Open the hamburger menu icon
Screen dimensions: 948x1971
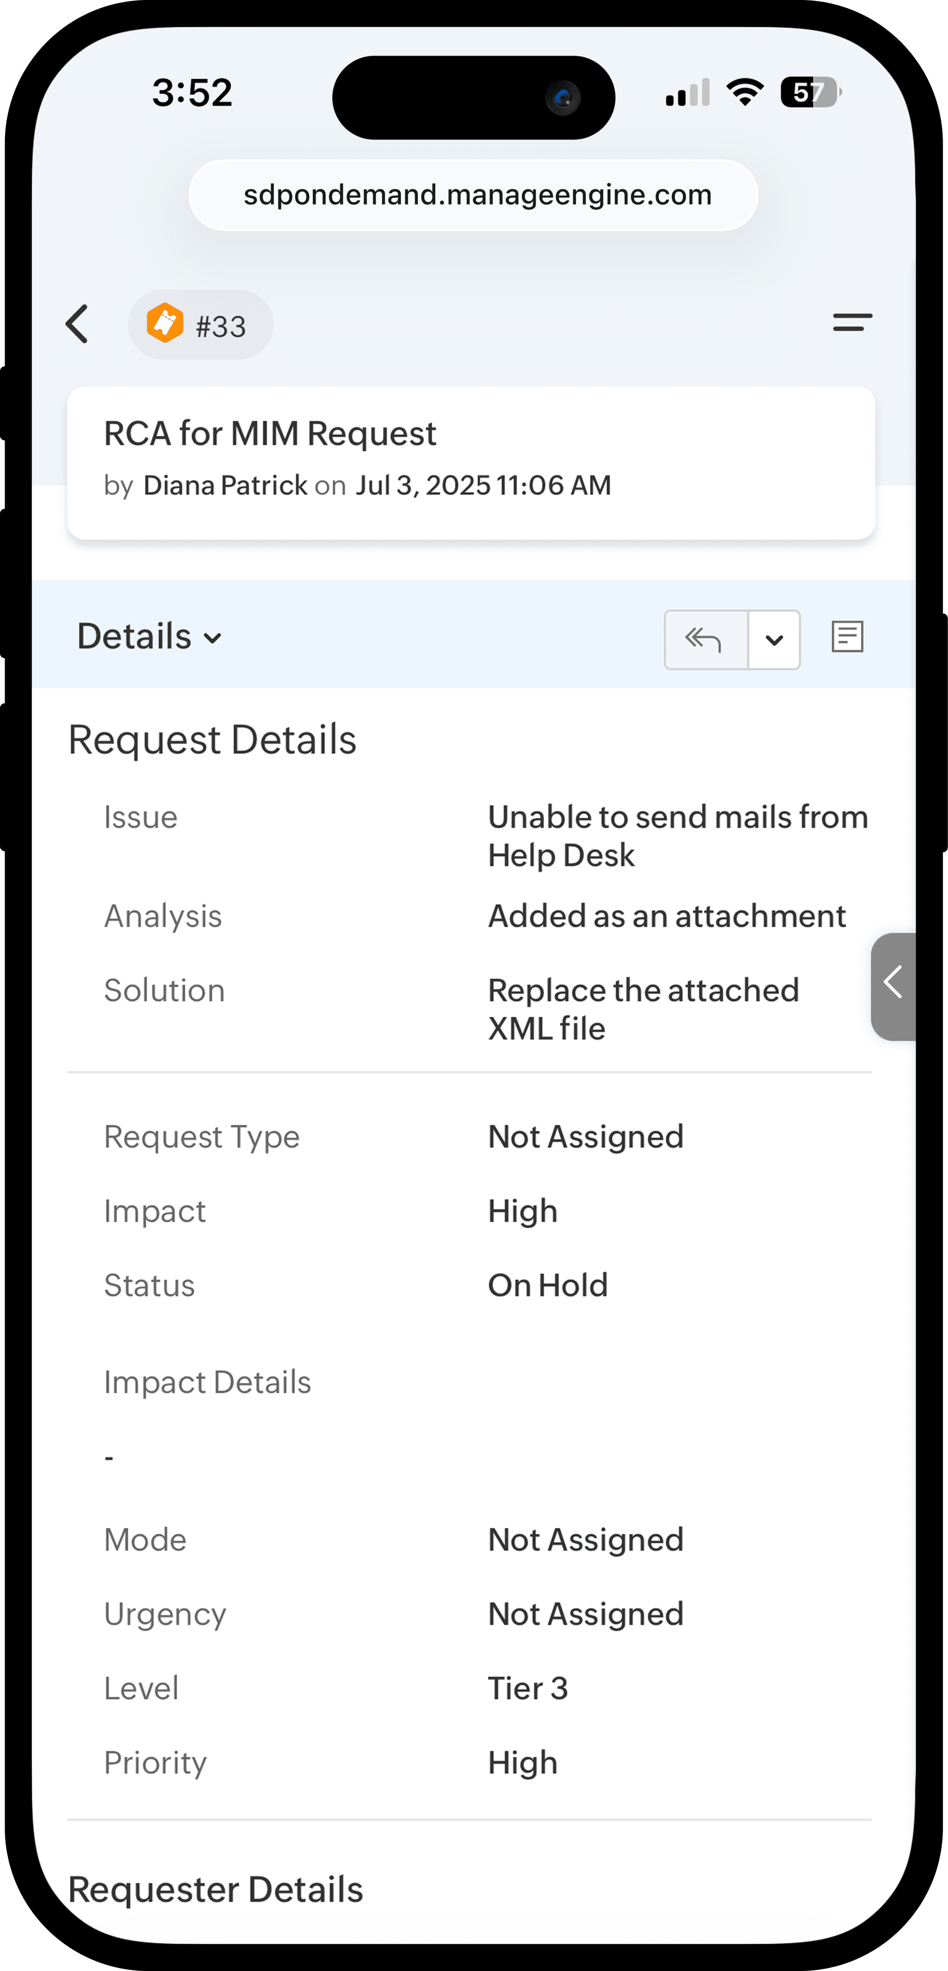click(852, 323)
